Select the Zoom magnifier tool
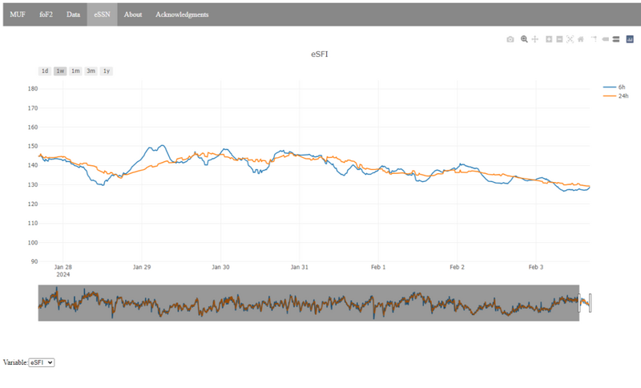Image resolution: width=641 pixels, height=388 pixels. pos(524,39)
